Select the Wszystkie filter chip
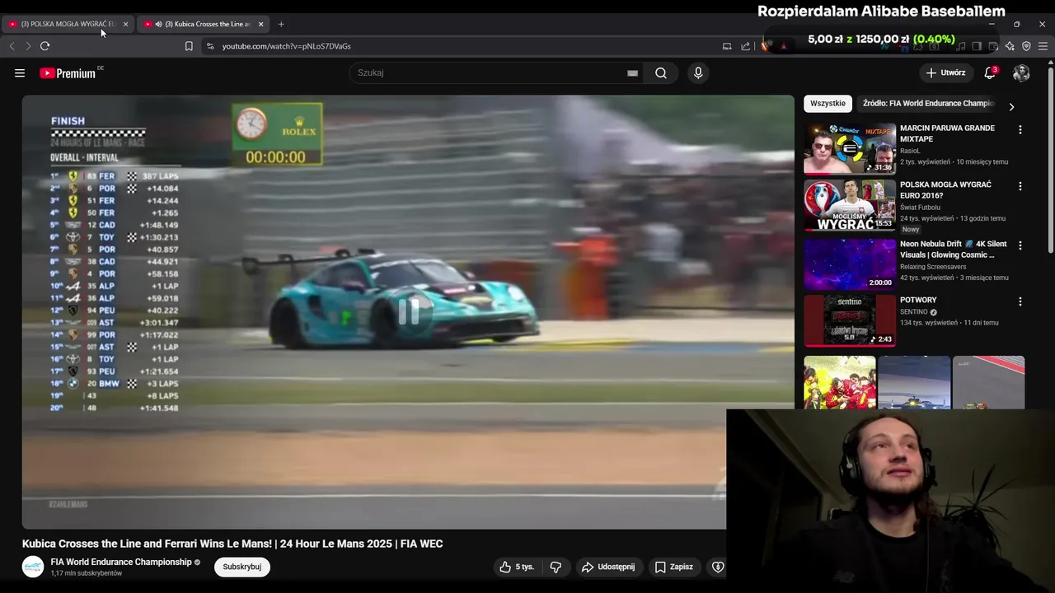 pyautogui.click(x=828, y=104)
